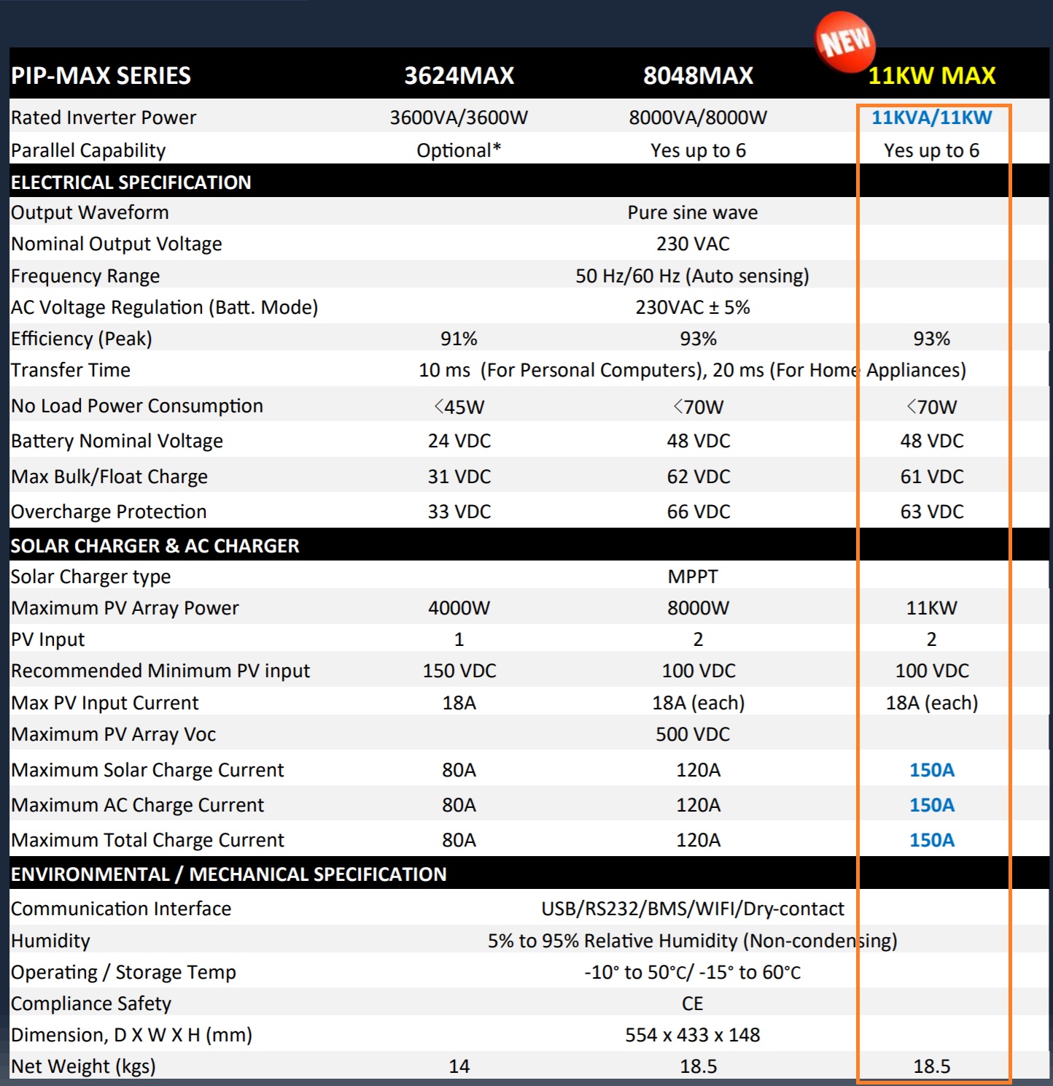Viewport: 1053px width, 1086px height.
Task: Select the ELECTRICAL SPECIFICATION section header
Action: coord(131,182)
